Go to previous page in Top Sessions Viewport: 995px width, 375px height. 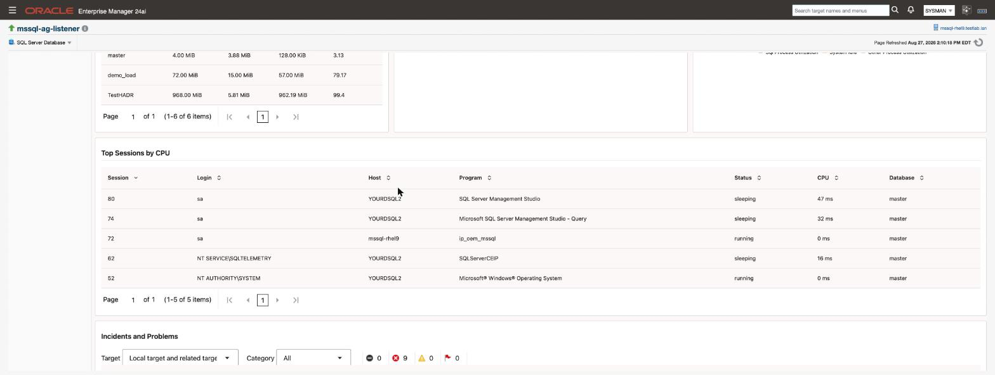click(247, 300)
